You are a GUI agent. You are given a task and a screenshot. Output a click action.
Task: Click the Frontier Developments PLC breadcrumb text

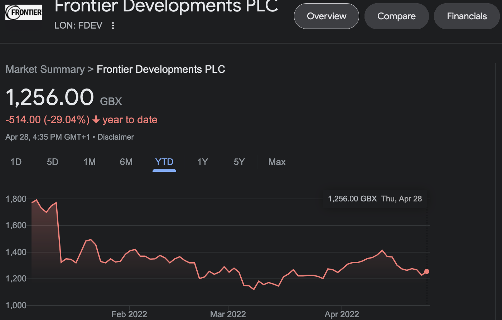[x=161, y=69]
